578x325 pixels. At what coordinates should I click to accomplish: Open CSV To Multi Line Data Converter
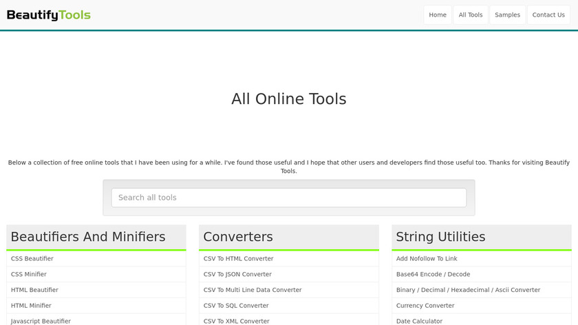point(288,290)
